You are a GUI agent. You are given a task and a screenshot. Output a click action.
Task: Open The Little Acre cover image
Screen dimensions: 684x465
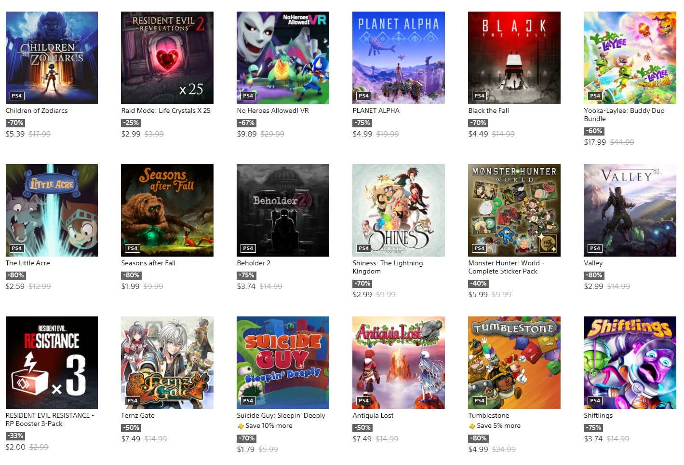[x=52, y=210]
